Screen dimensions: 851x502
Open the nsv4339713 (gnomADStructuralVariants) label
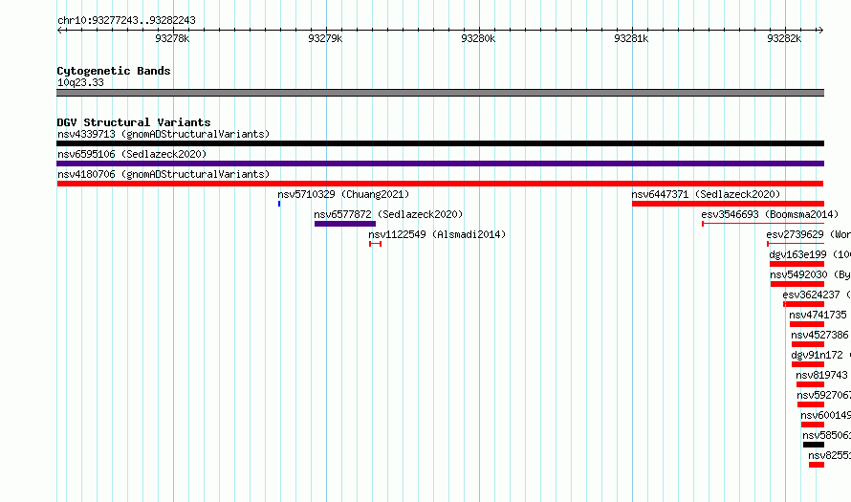click(x=164, y=134)
